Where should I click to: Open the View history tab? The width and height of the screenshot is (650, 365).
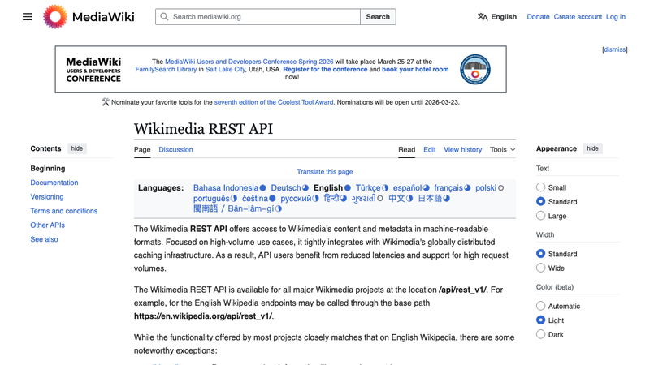pos(462,150)
